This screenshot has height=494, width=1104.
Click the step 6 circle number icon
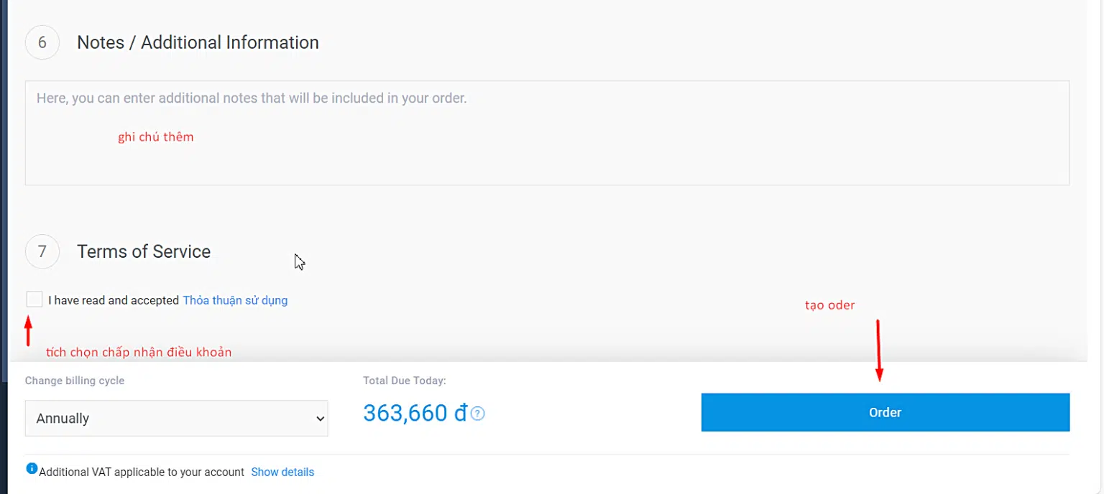tap(42, 42)
